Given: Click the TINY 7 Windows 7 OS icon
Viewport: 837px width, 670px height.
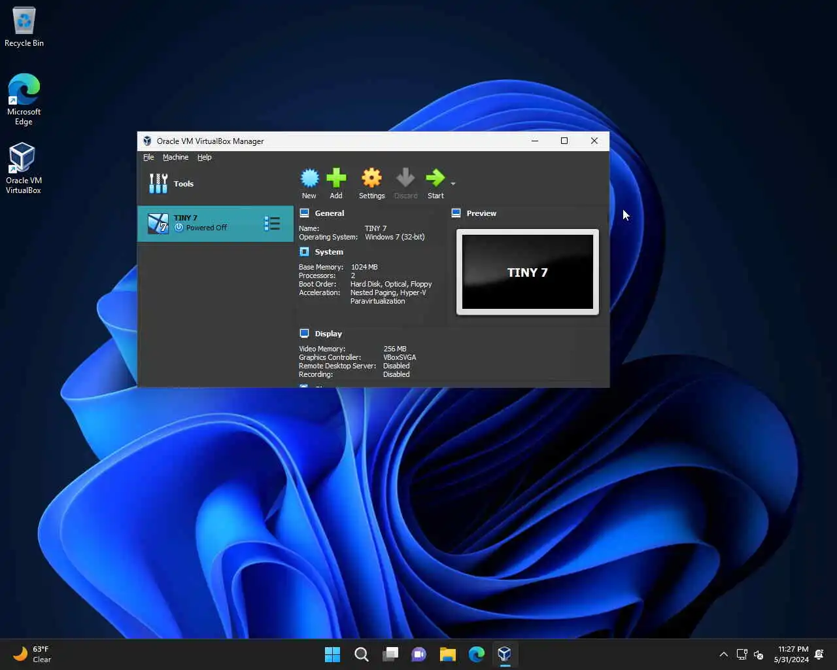Looking at the screenshot, I should click(158, 223).
